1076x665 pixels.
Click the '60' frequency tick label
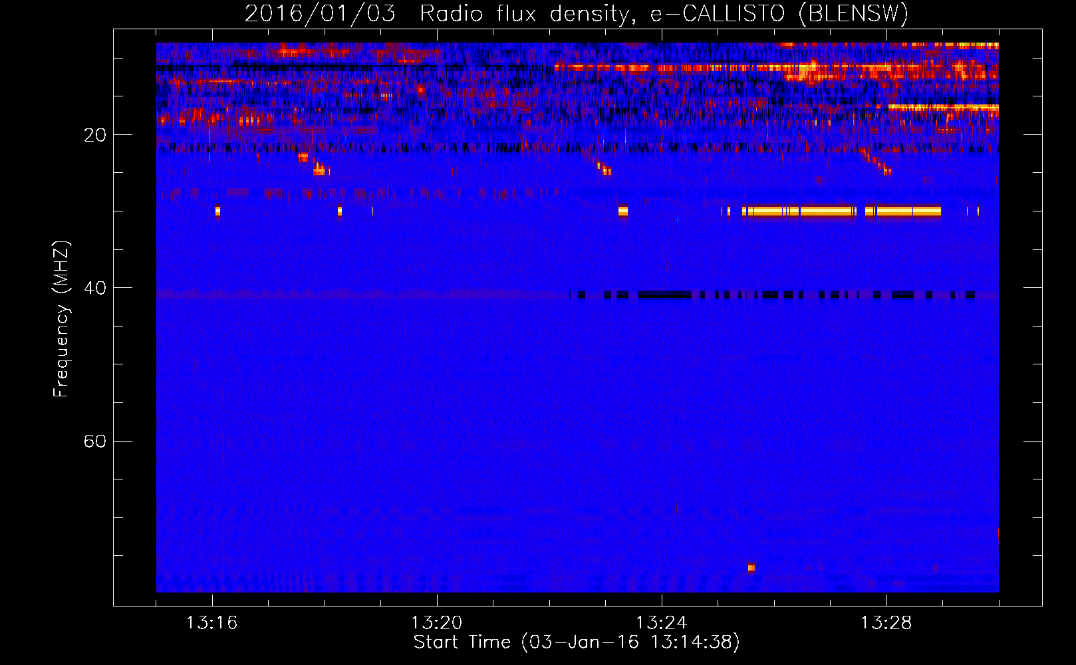(x=95, y=441)
